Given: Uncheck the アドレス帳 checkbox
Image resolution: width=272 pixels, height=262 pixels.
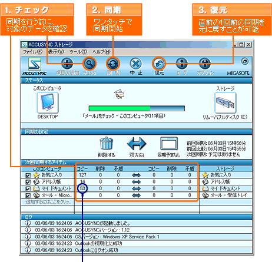Looking at the screenshot, I should pos(28,182).
